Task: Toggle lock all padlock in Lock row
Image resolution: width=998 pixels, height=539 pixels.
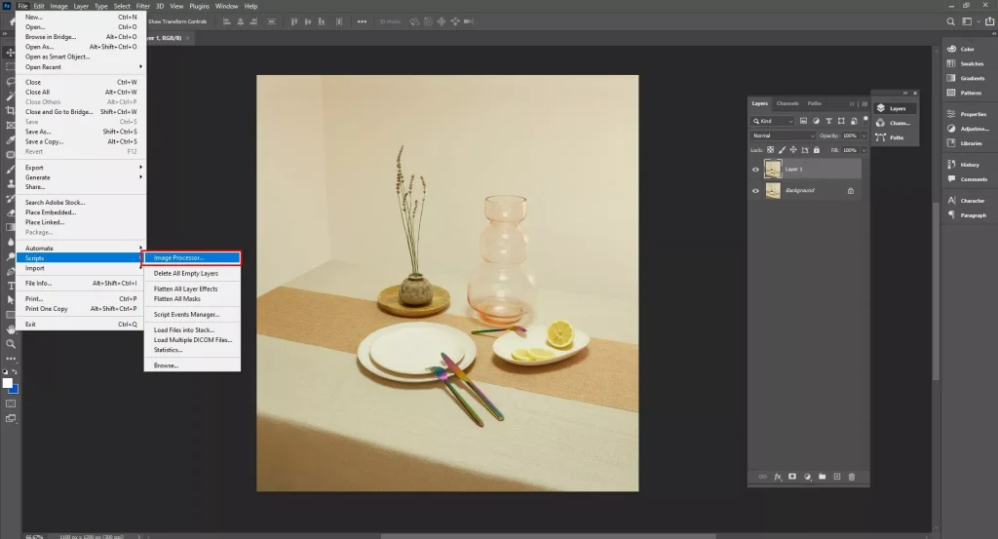Action: click(817, 150)
